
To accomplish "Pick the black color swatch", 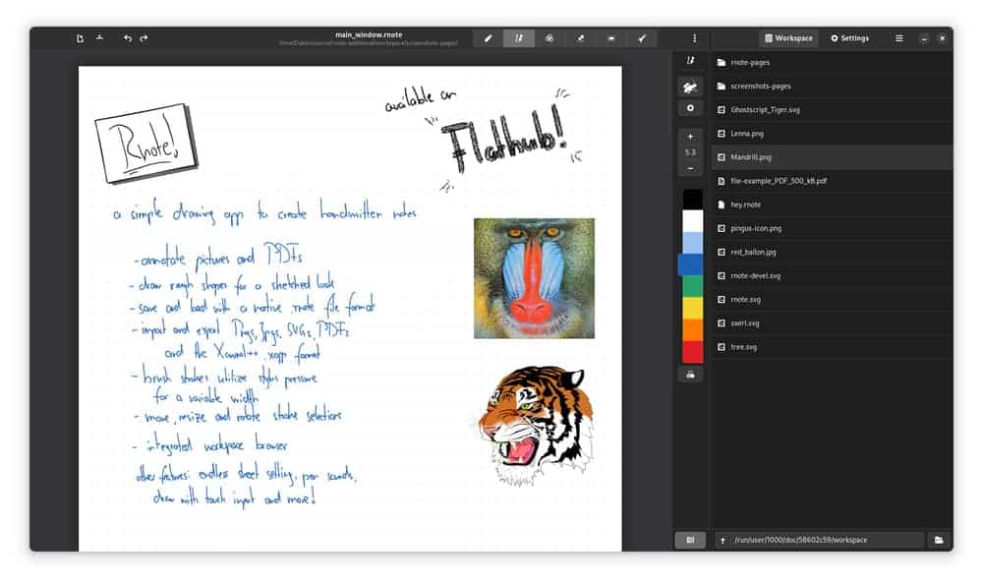I will point(693,200).
